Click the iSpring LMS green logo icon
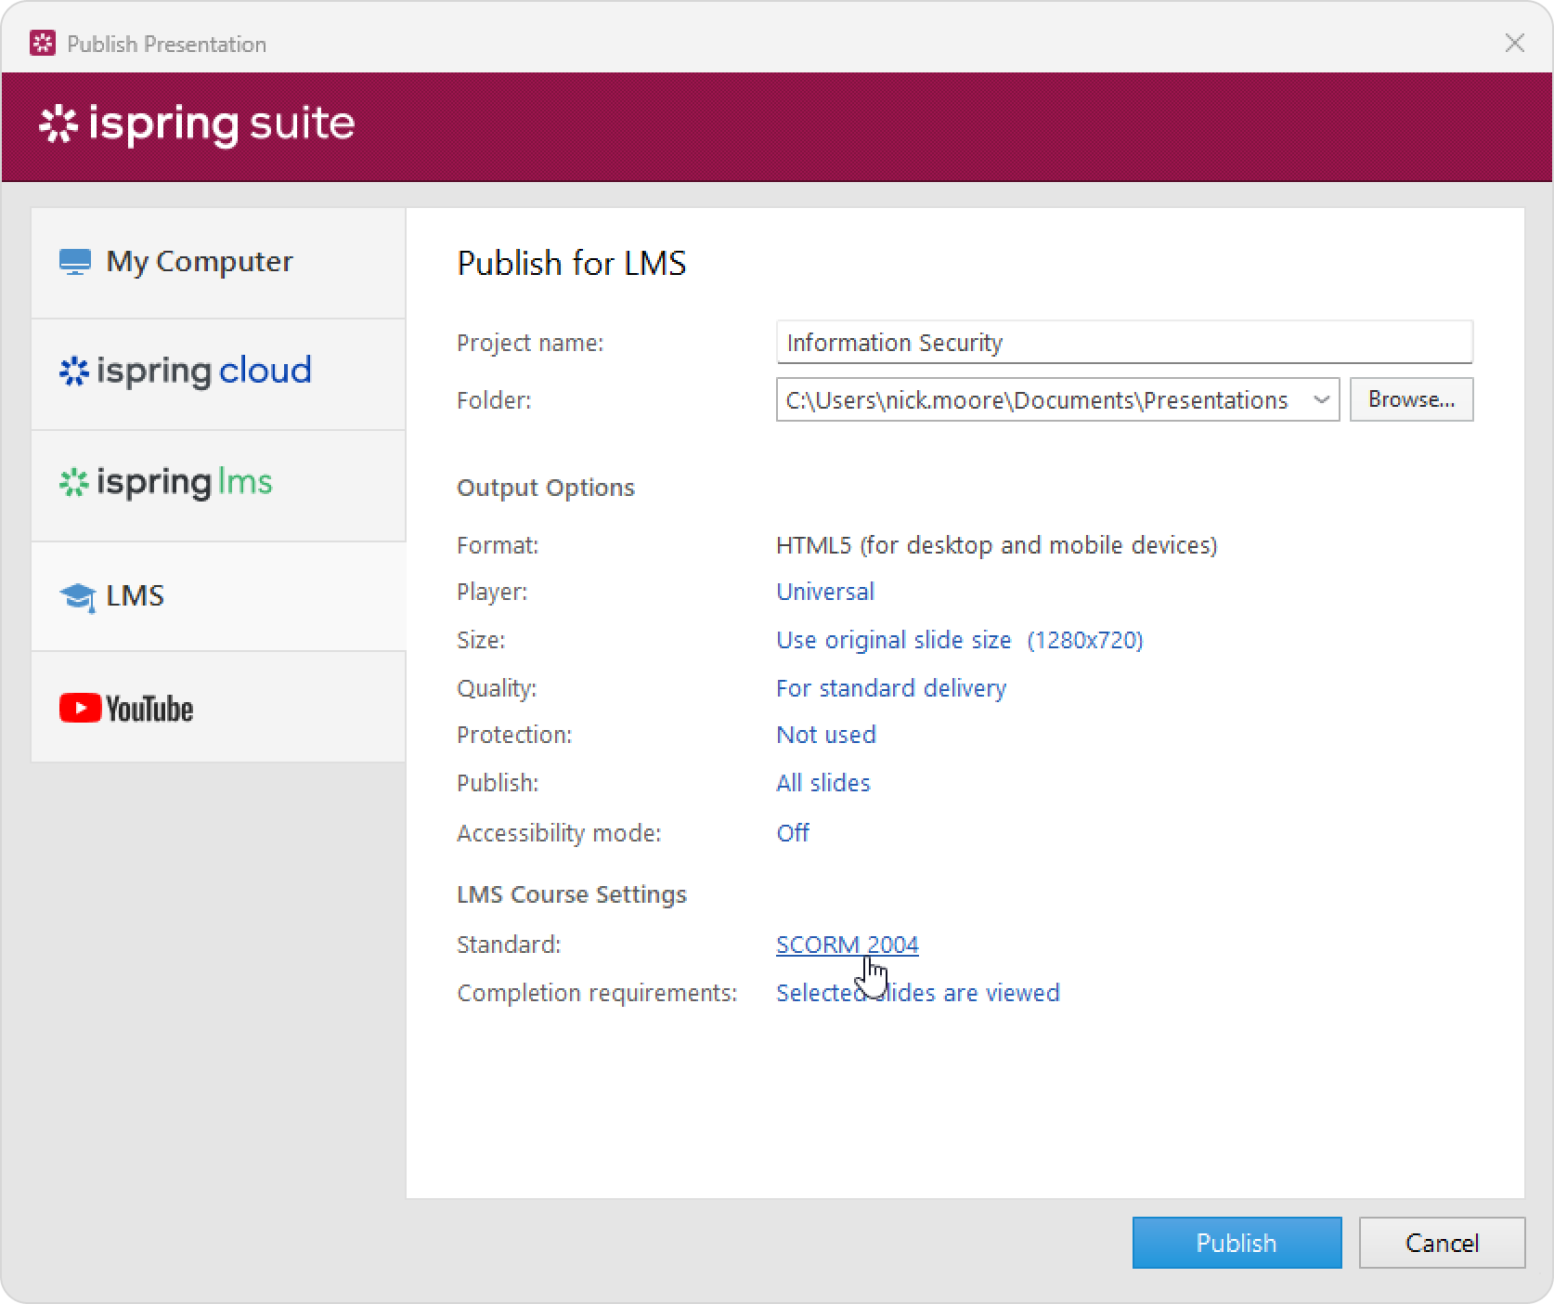Screen dimensions: 1554x1304 coord(73,483)
